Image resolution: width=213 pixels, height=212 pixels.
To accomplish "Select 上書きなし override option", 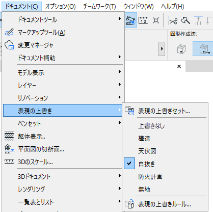I will (165, 126).
